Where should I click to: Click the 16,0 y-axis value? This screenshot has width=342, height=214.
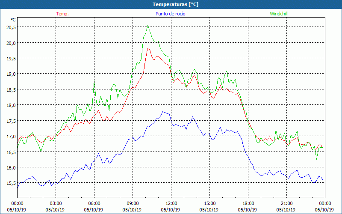11,168
